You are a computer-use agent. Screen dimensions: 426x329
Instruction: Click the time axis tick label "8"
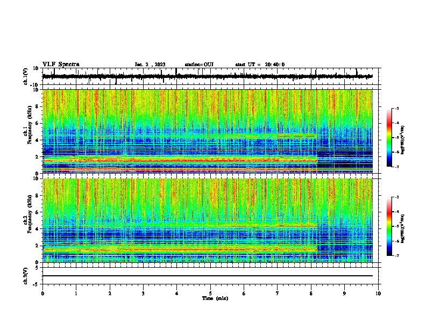(x=311, y=294)
